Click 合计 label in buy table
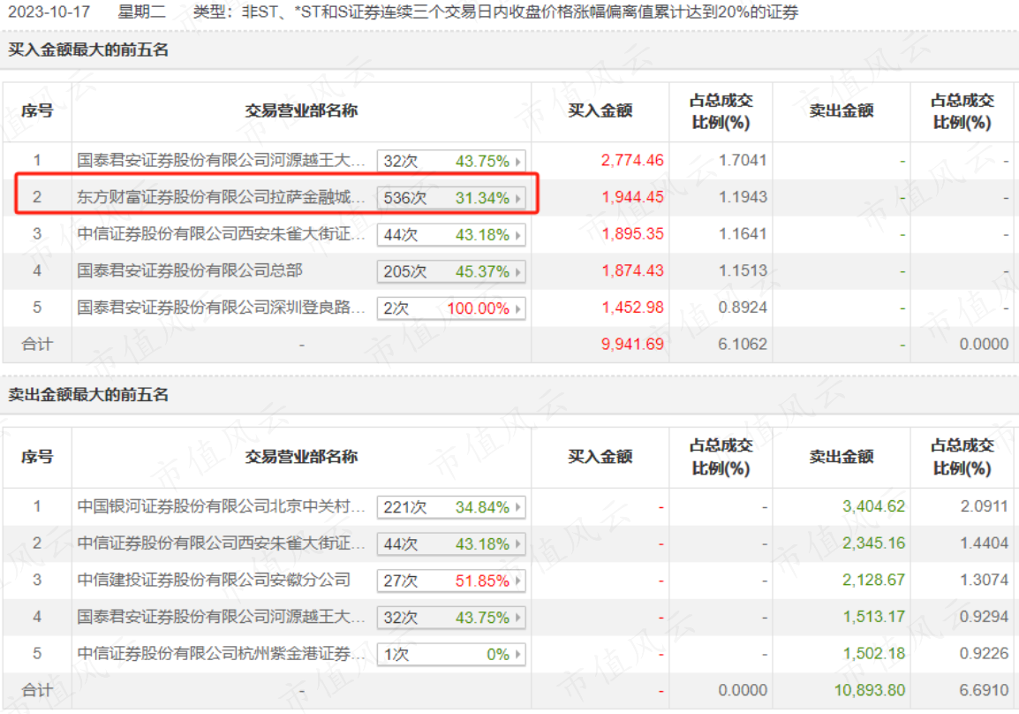Viewport: 1019px width, 714px height. click(37, 344)
